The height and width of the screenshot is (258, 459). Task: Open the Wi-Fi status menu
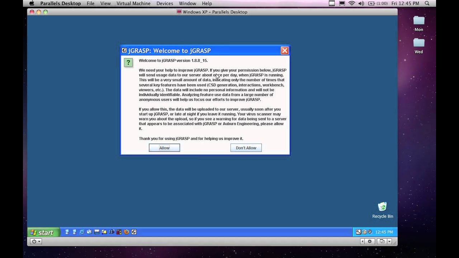(352, 3)
